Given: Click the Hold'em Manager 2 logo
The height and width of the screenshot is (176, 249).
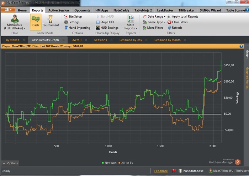Looking at the screenshot, I should click(238, 162).
